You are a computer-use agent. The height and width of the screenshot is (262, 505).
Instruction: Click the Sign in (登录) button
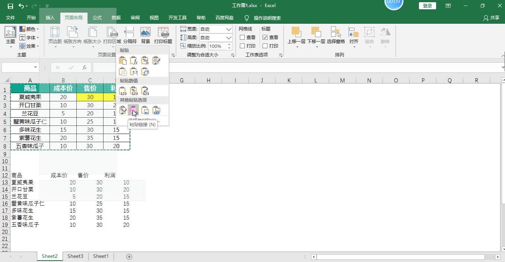point(428,6)
